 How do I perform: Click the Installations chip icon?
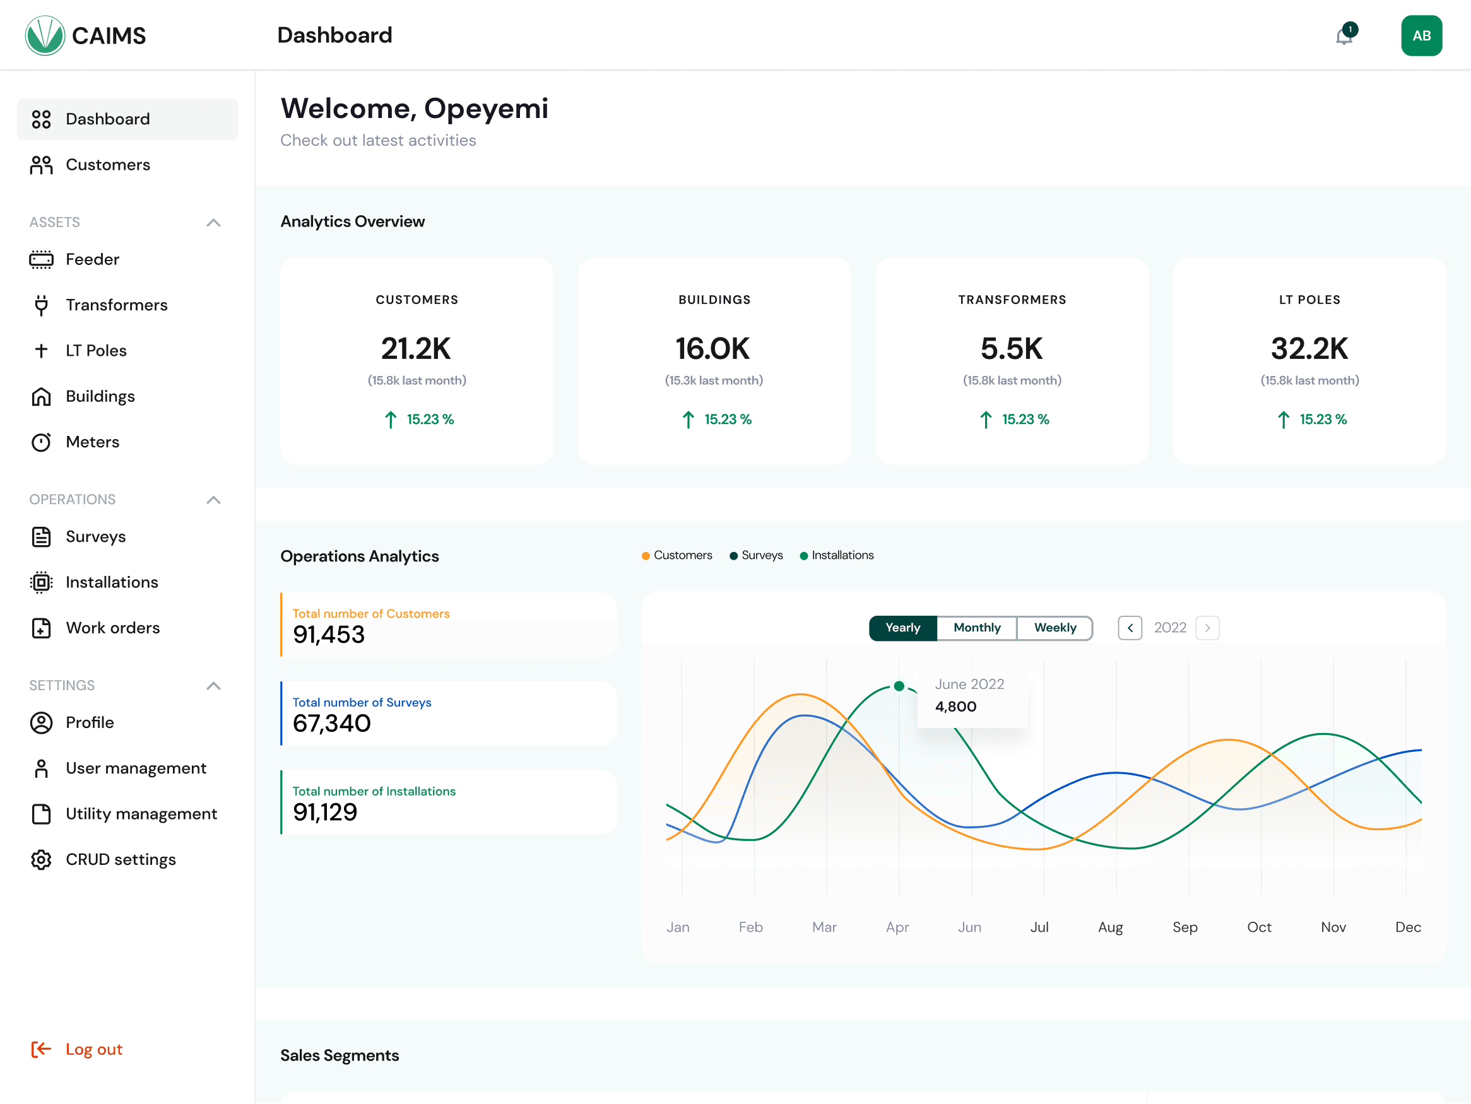point(41,582)
